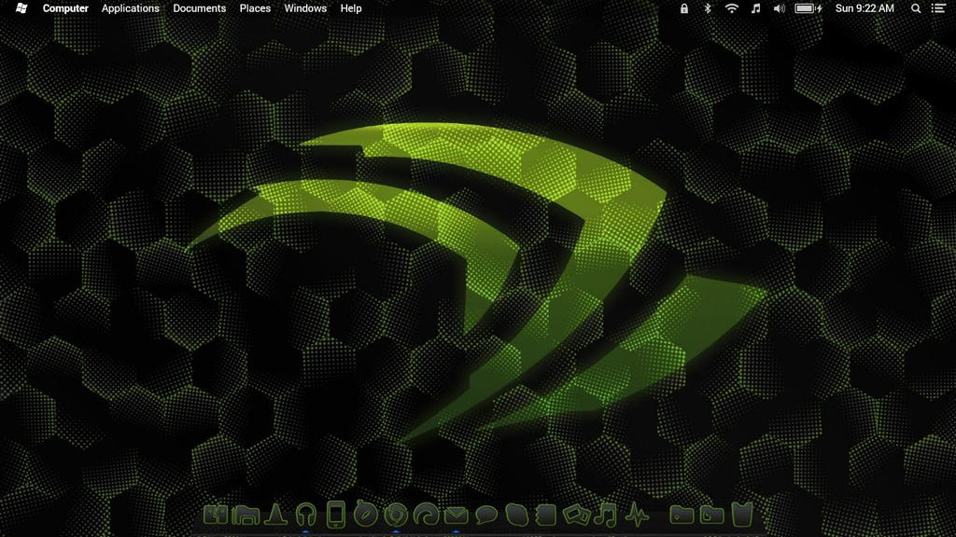Launch the double music note app in dock
This screenshot has width=956, height=537.
606,515
